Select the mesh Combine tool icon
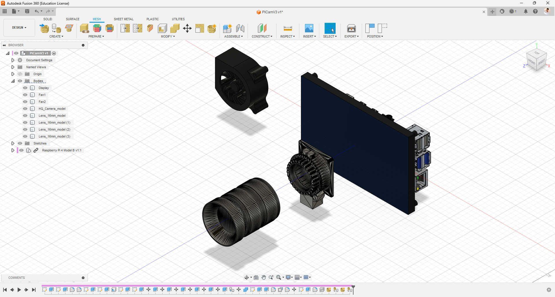Image resolution: width=555 pixels, height=297 pixels. [x=175, y=28]
